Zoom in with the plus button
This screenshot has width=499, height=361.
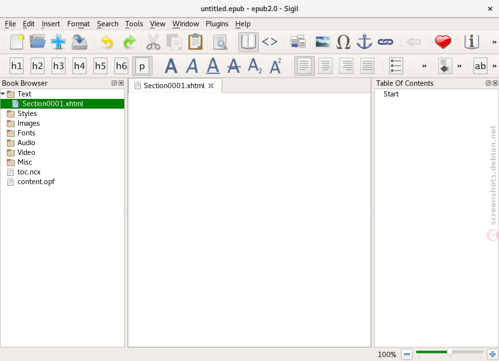point(493,354)
